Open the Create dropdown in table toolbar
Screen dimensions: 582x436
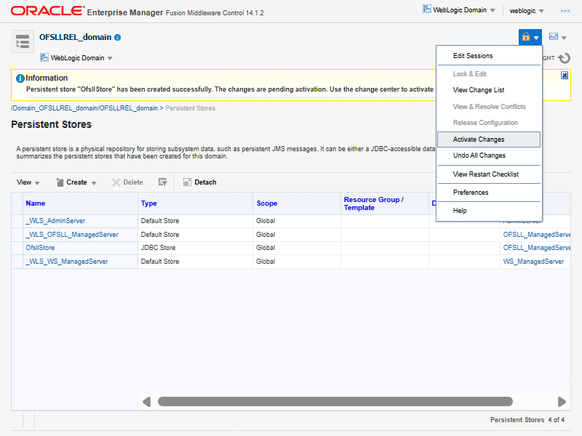pyautogui.click(x=76, y=182)
